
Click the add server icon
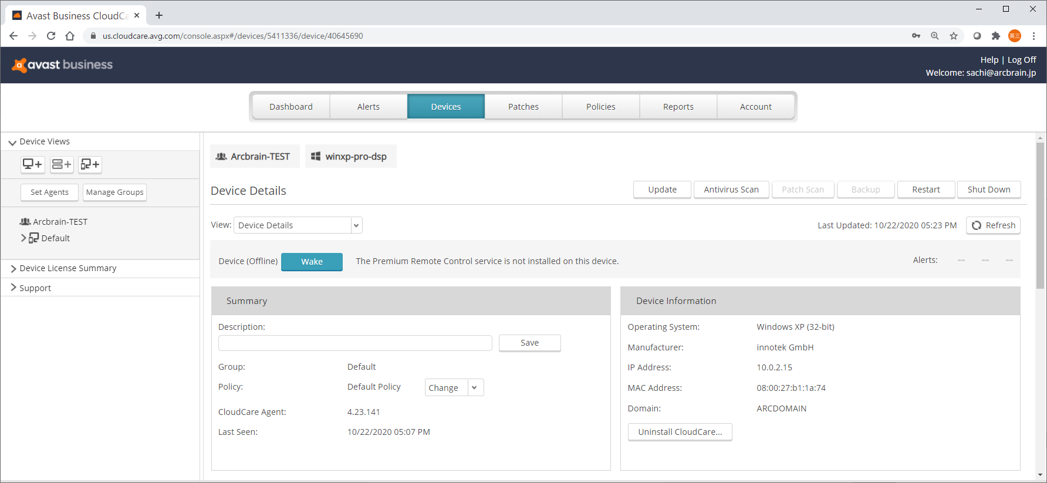62,164
